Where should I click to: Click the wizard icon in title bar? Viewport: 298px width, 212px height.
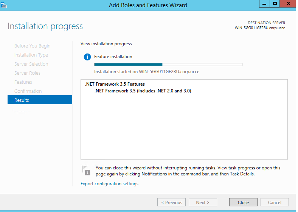tap(5, 5)
